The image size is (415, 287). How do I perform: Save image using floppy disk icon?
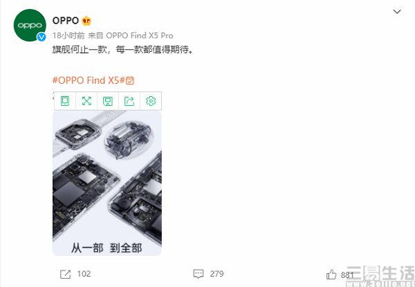(x=108, y=101)
